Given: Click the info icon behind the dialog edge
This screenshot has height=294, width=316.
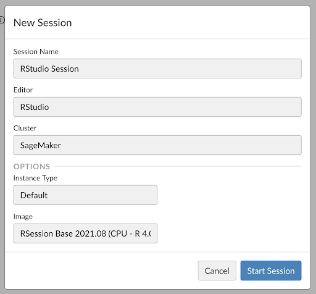Looking at the screenshot, I should click(x=2, y=20).
